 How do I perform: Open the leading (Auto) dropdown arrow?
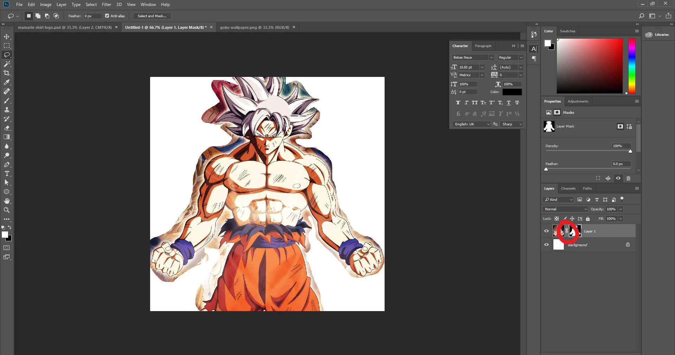(x=521, y=67)
